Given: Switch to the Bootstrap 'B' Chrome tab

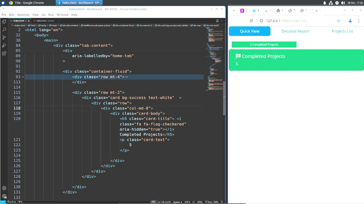Looking at the screenshot, I should (242, 10).
